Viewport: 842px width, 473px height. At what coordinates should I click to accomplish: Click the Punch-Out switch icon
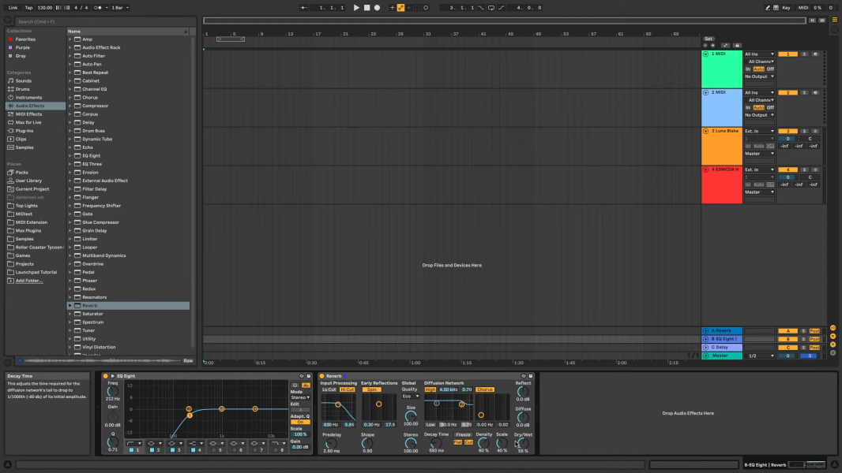[502, 8]
